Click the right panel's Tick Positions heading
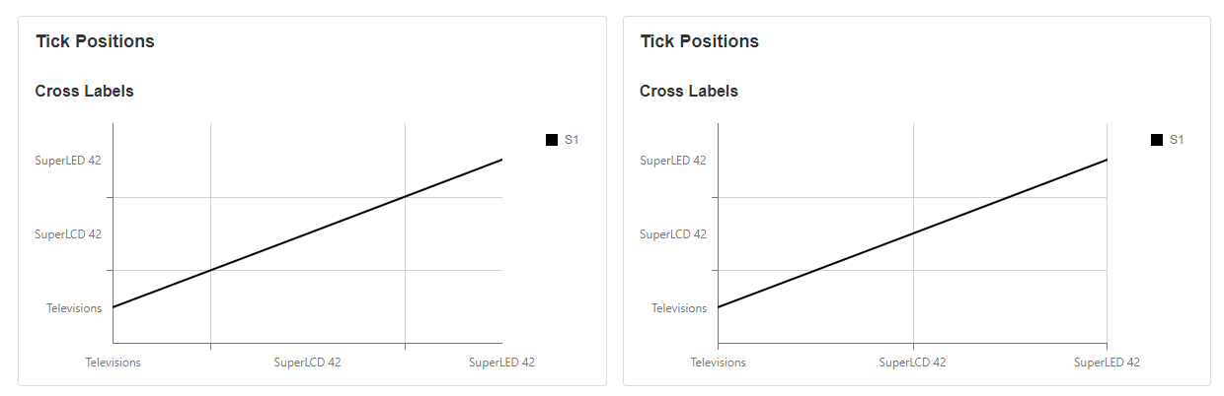The image size is (1224, 396). click(x=700, y=41)
